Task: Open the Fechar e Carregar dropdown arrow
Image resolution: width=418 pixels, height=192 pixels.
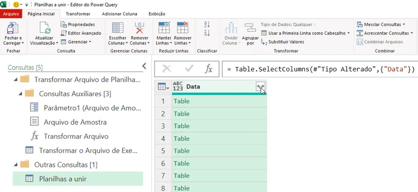Action: pos(23,43)
